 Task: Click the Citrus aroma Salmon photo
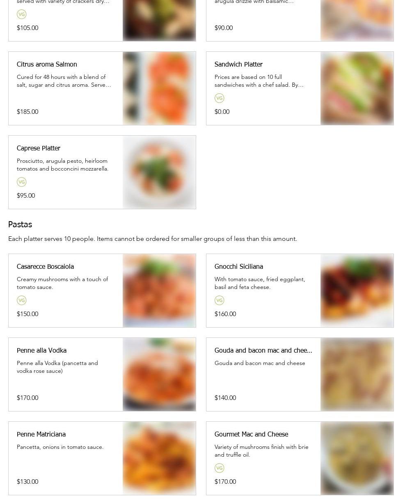pos(159,88)
